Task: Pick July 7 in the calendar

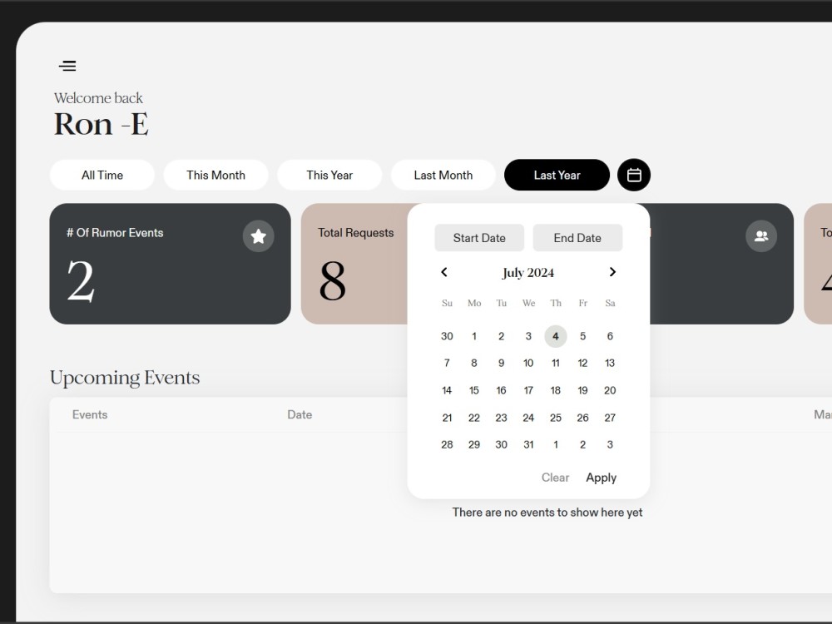Action: point(447,364)
